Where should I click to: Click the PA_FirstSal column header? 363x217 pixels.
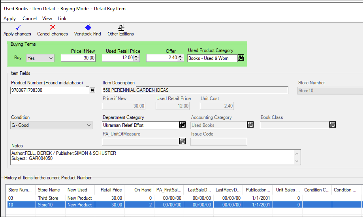tap(169, 190)
